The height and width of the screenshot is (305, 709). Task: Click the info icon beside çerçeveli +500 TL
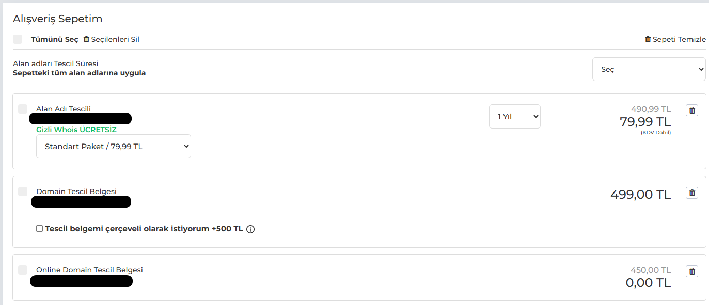[x=250, y=229]
